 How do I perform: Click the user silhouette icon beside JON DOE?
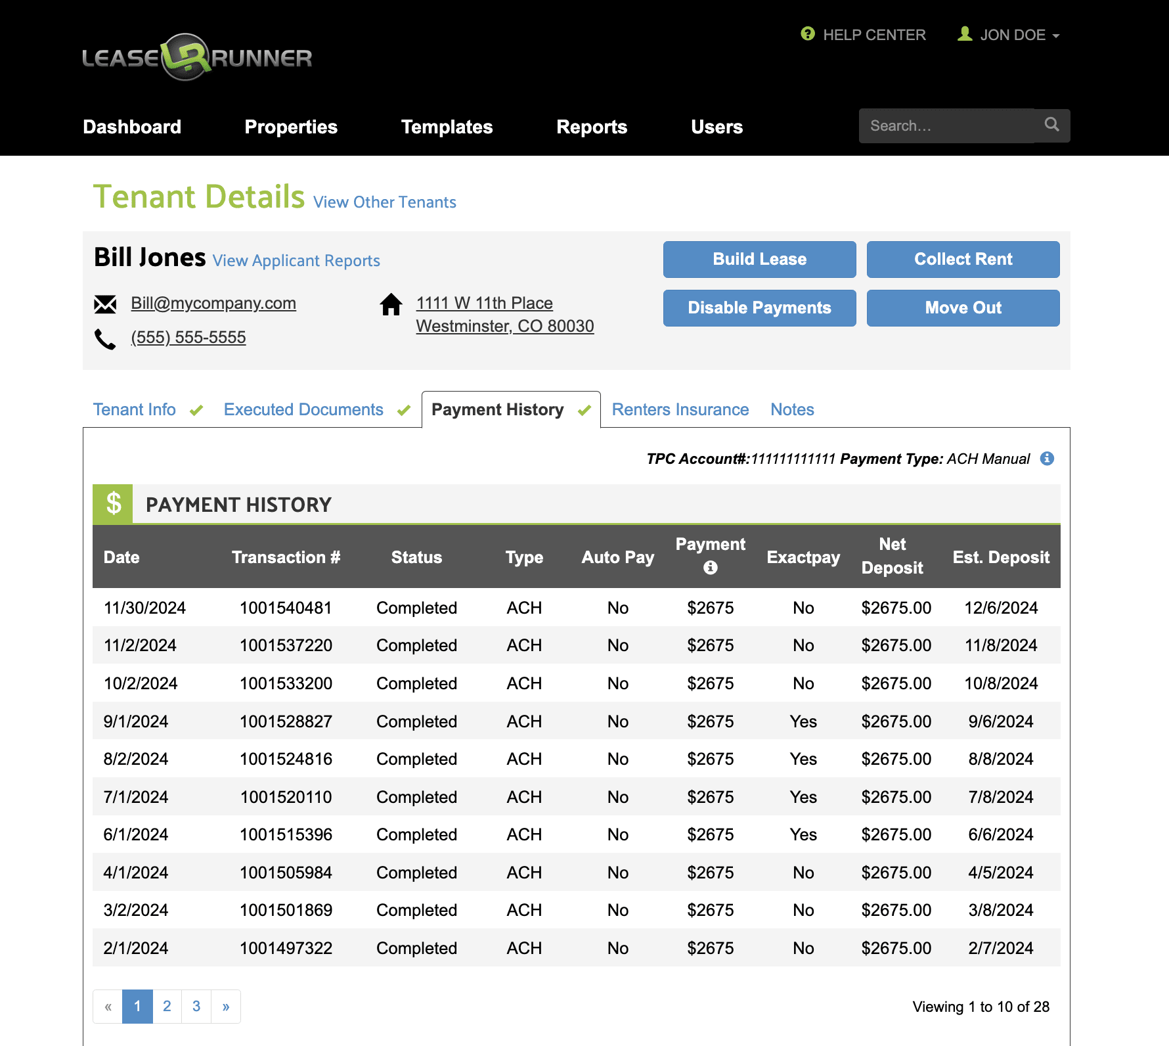(x=964, y=35)
